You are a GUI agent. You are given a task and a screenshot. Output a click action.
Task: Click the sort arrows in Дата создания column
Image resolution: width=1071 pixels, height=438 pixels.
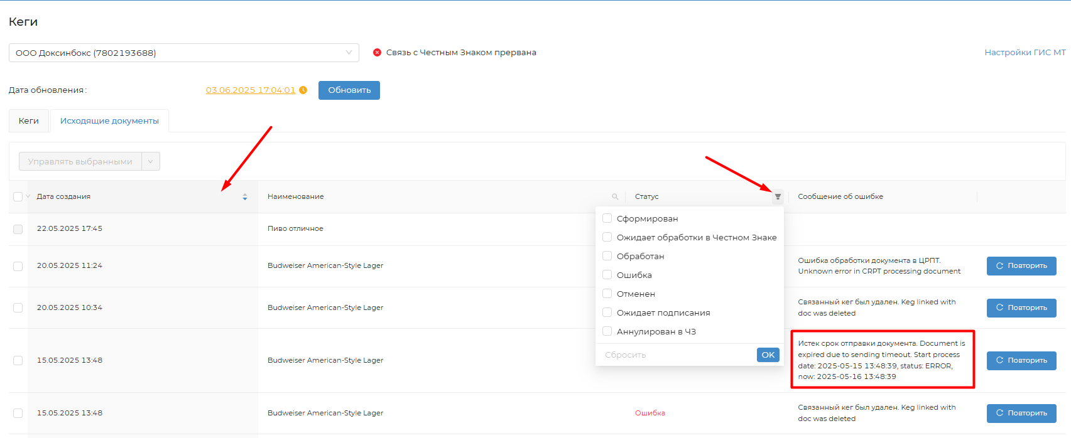(245, 197)
